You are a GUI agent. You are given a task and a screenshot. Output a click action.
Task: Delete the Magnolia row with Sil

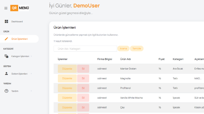pos(83,78)
